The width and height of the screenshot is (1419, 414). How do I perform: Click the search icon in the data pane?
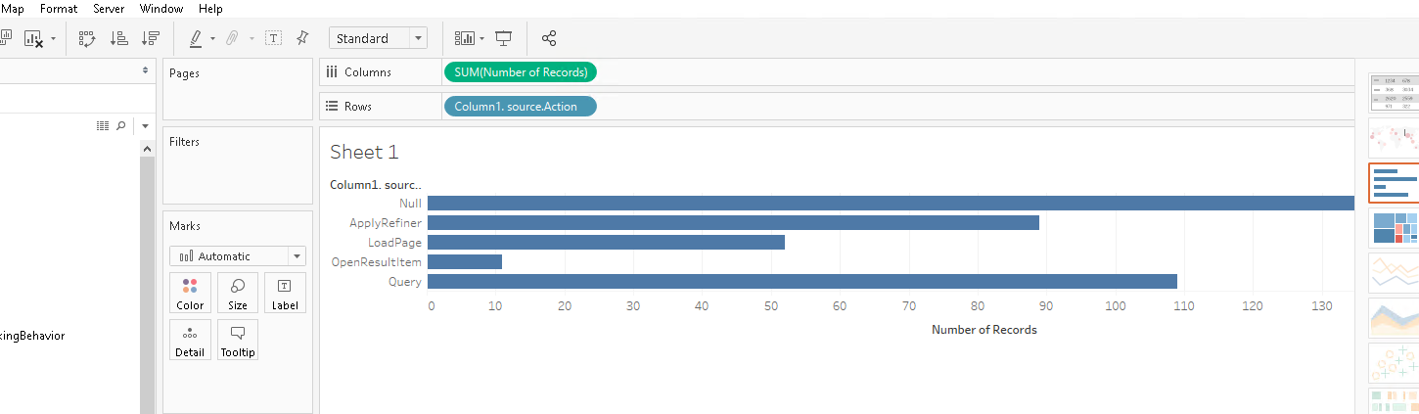tap(121, 125)
